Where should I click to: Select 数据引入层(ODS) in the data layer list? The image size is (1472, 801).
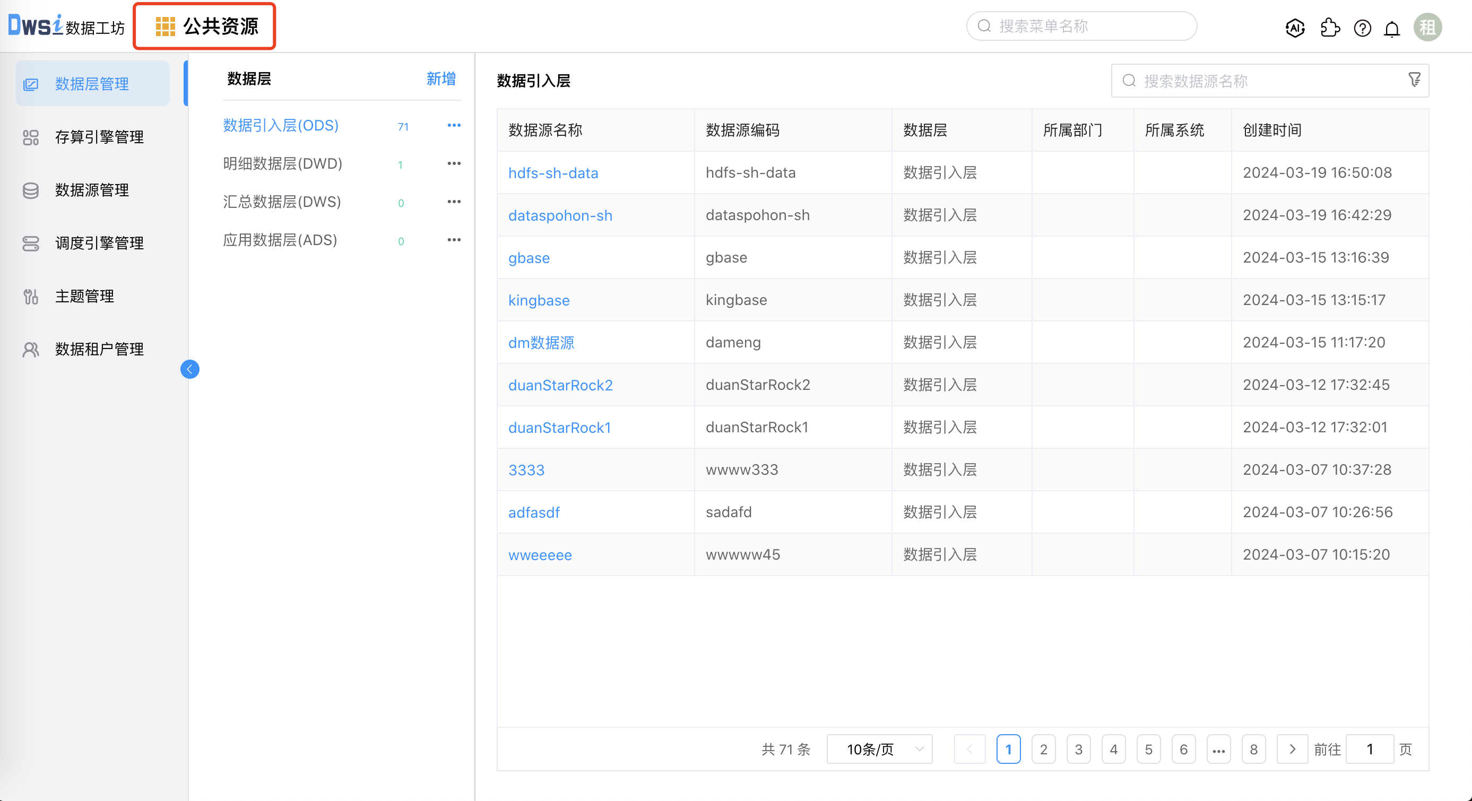pyautogui.click(x=280, y=125)
